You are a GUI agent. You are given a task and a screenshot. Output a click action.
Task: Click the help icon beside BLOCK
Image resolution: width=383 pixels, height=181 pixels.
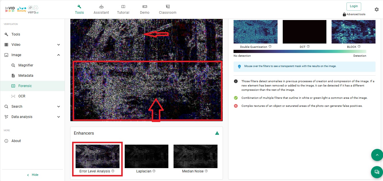(x=359, y=46)
